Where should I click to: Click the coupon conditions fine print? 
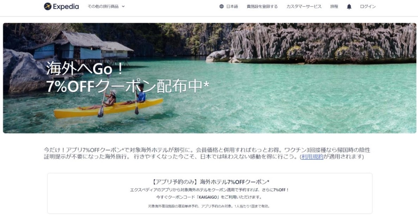(209, 206)
